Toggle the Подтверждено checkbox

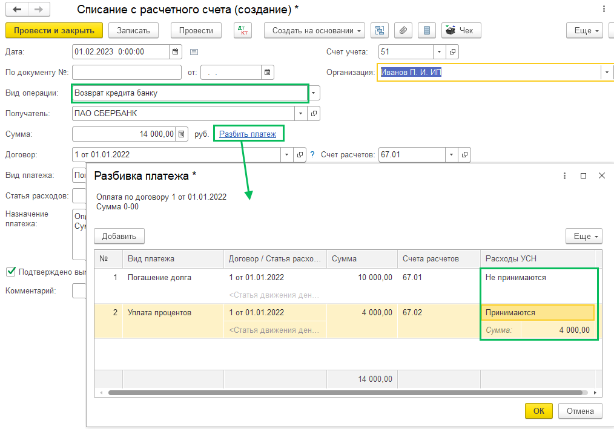tap(10, 272)
